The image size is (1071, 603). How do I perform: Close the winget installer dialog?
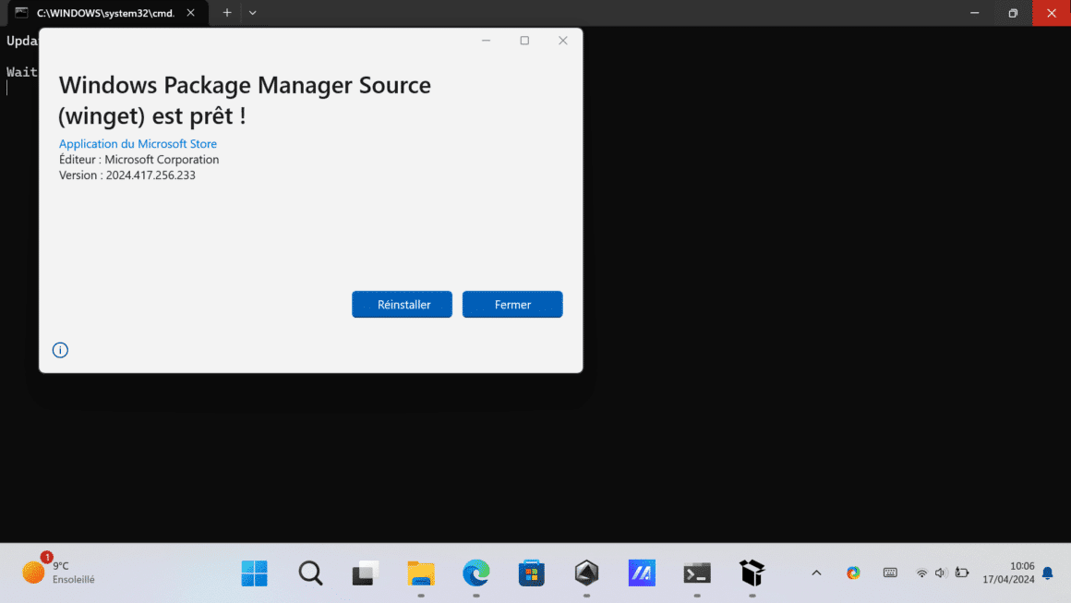[x=563, y=41]
